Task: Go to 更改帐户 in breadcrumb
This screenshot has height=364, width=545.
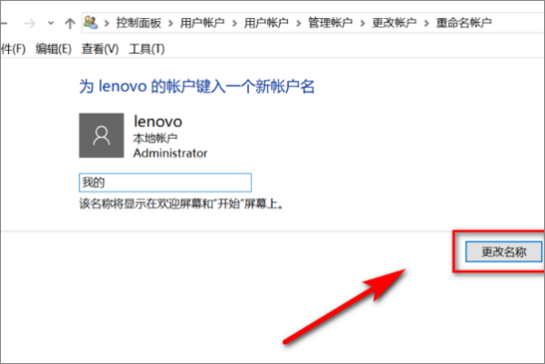Action: tap(394, 23)
